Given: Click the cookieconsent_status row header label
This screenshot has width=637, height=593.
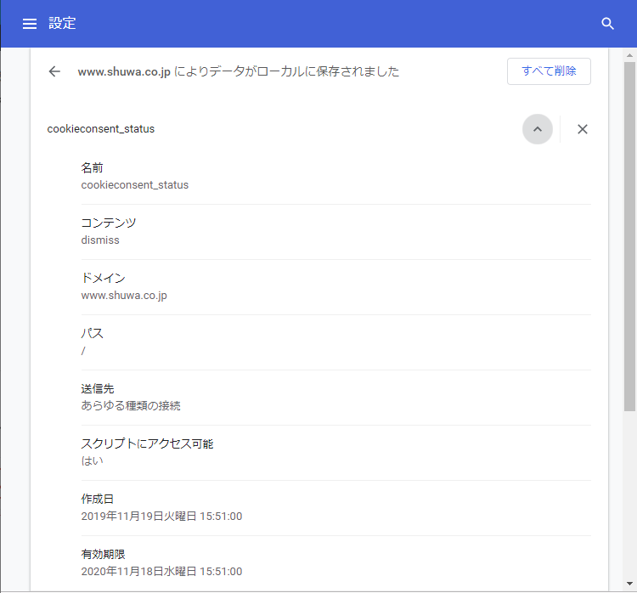Looking at the screenshot, I should coord(101,129).
